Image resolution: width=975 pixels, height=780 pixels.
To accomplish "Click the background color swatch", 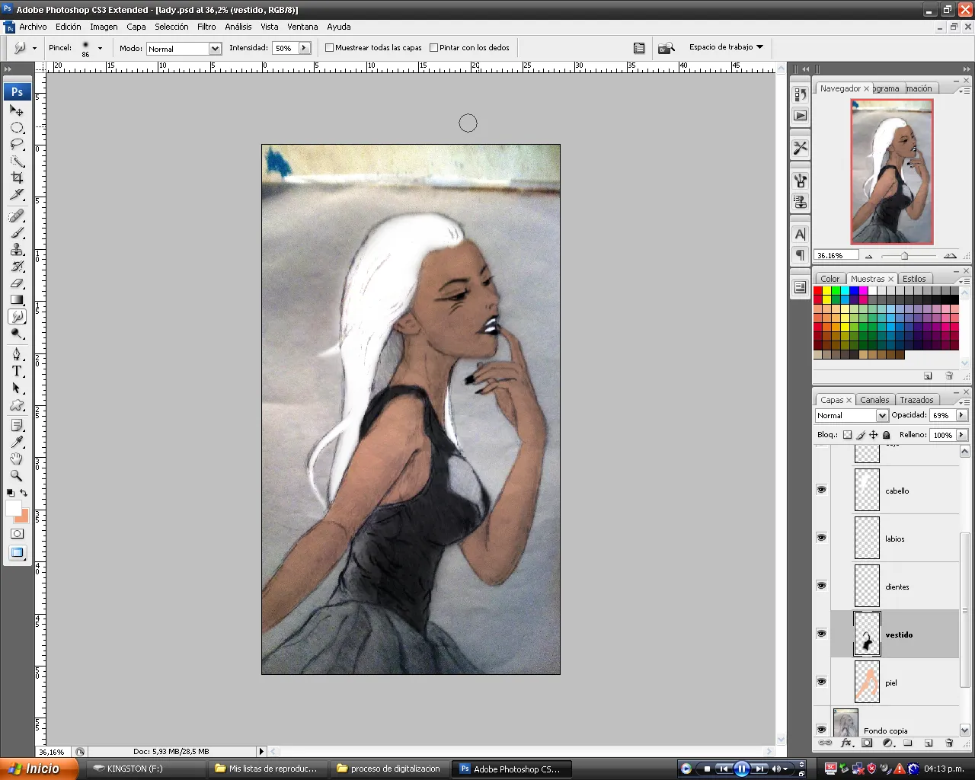I will click(24, 518).
